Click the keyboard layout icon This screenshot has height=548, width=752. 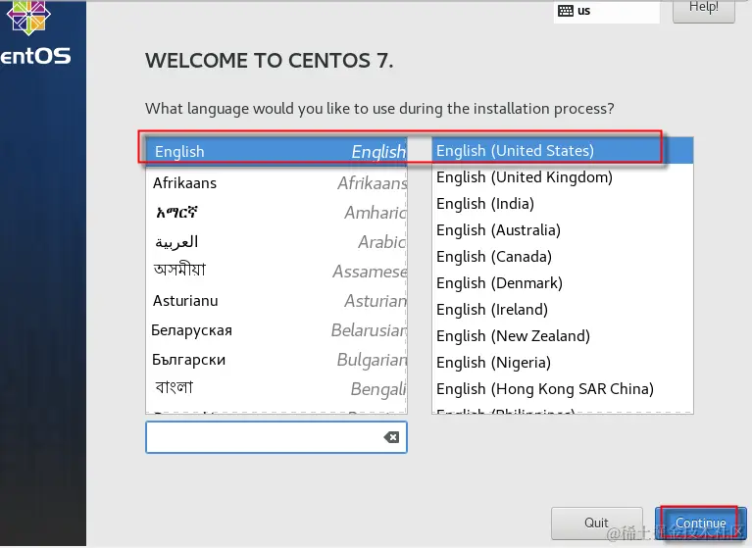tap(566, 11)
